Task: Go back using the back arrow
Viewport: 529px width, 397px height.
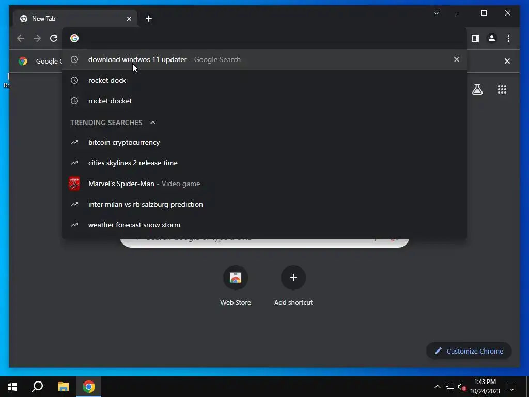Action: pos(21,38)
